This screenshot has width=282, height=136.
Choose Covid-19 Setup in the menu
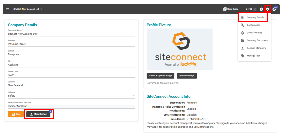pyautogui.click(x=254, y=33)
